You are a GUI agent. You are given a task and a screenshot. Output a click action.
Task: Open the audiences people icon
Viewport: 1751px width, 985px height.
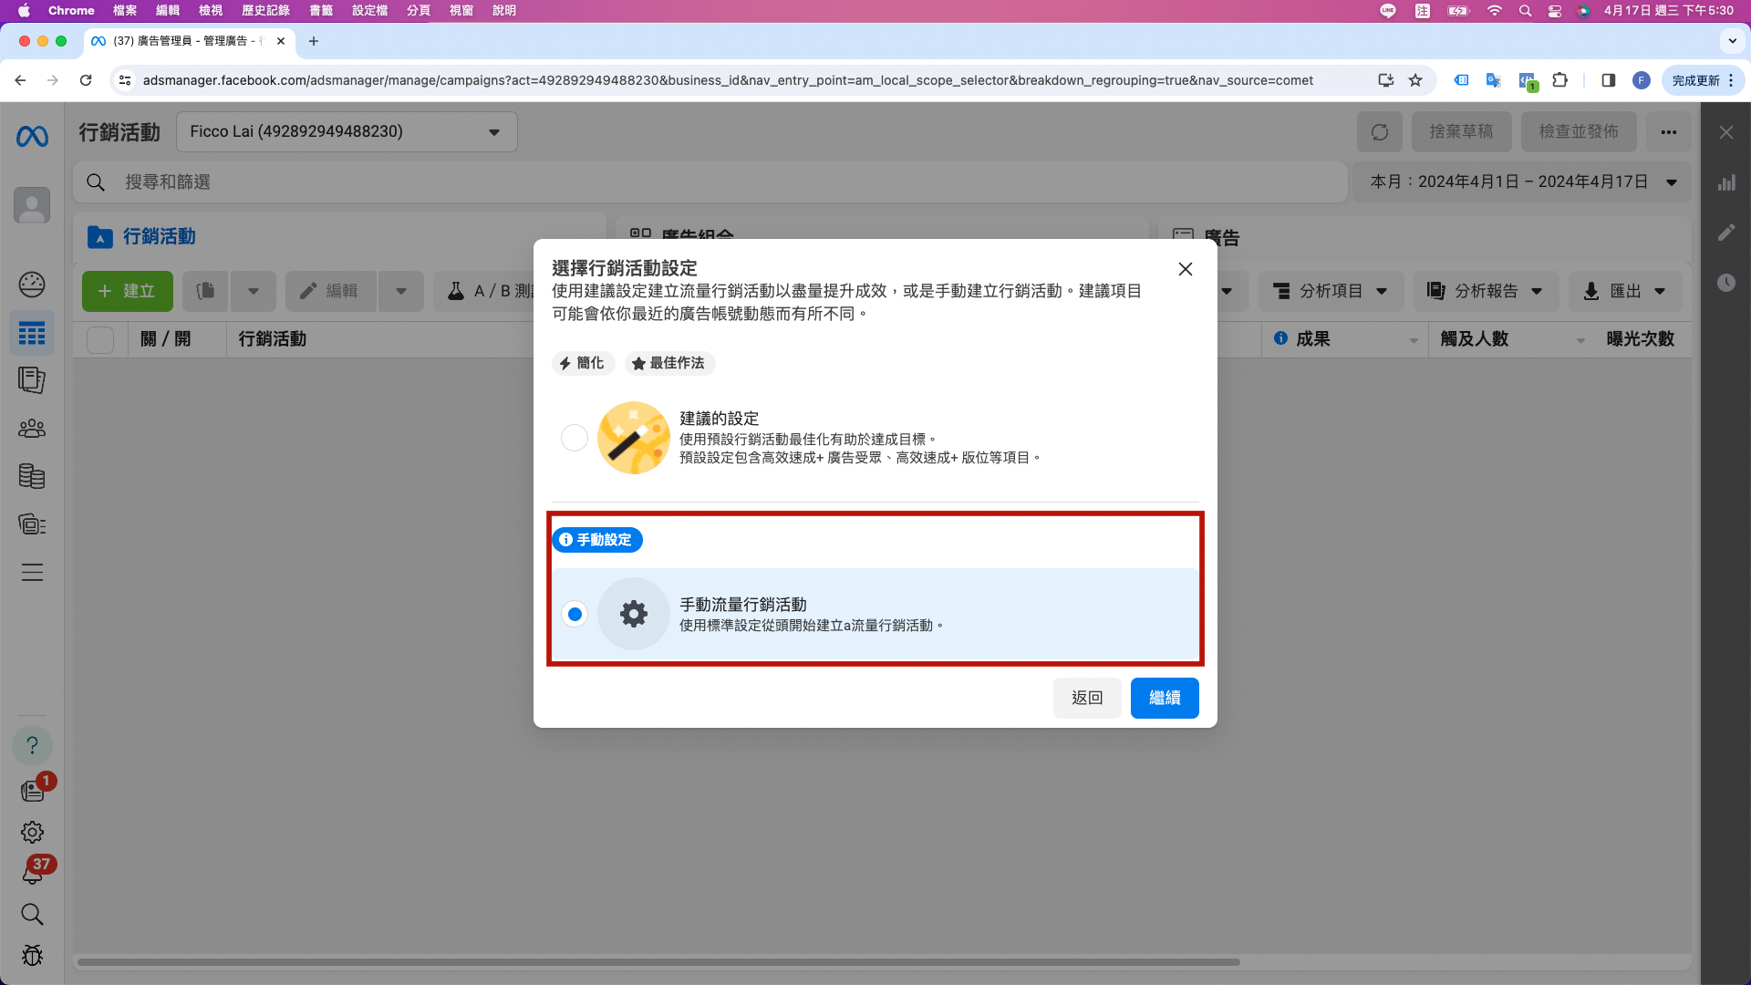(x=32, y=429)
